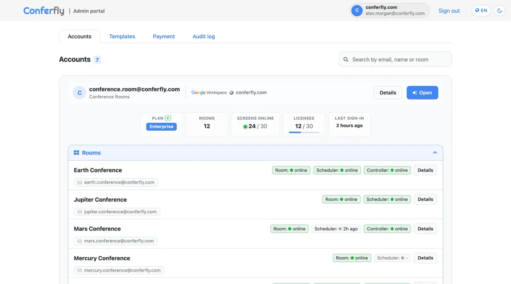Click the globe icon beside conferfly.com domain
The width and height of the screenshot is (511, 284).
point(232,92)
